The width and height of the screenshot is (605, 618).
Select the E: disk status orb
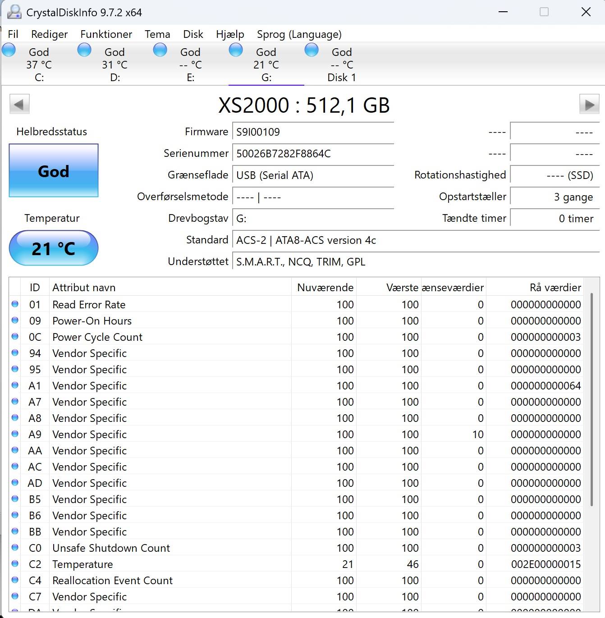click(x=160, y=50)
